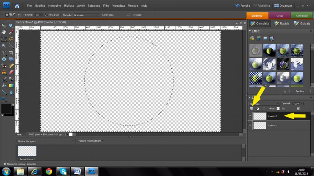Click the trash icon in Layers panel
The image size is (314, 176).
298,109
